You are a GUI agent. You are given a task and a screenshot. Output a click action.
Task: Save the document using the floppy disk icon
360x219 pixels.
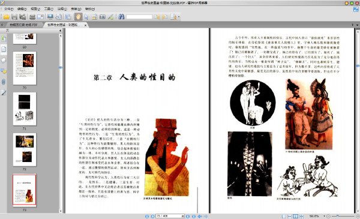(x=14, y=17)
